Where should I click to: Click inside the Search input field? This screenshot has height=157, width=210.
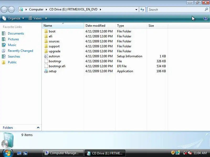(x=176, y=9)
